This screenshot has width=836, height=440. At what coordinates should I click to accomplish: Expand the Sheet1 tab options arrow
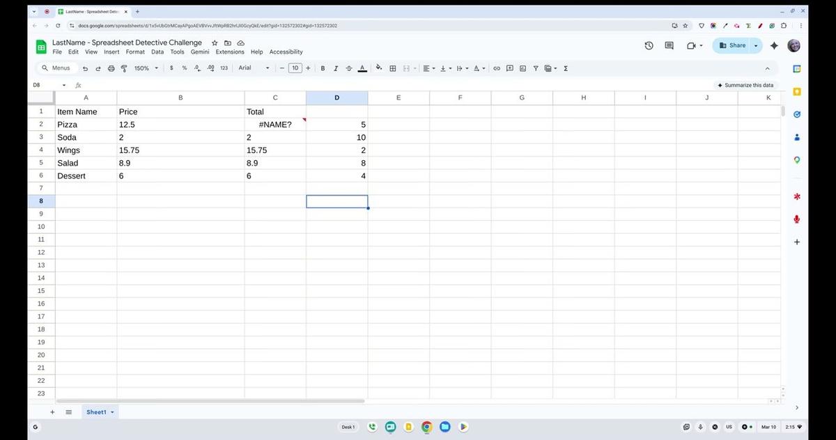(x=112, y=412)
